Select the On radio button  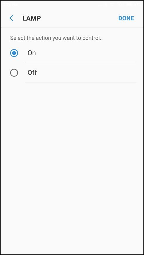click(14, 53)
